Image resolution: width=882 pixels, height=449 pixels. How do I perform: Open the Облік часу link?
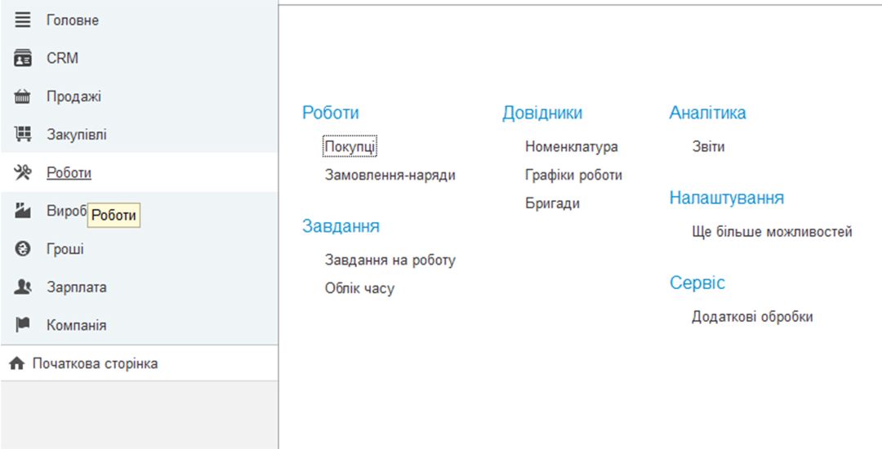tap(359, 289)
